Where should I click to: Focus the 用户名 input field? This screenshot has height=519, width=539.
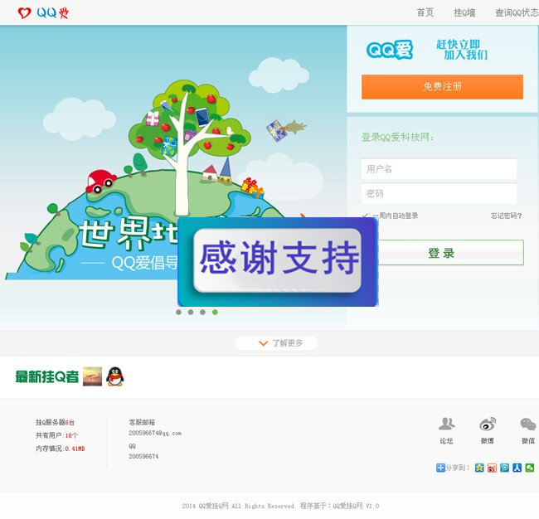click(x=439, y=169)
